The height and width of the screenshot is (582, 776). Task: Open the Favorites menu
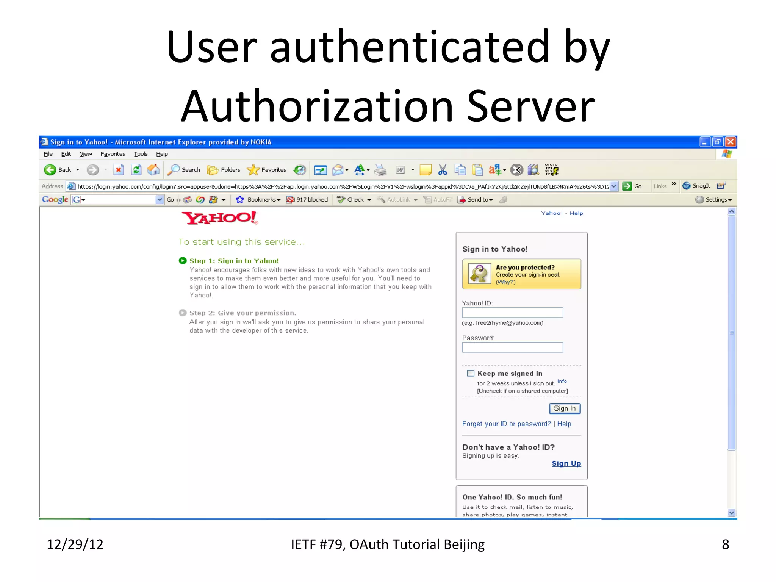113,154
